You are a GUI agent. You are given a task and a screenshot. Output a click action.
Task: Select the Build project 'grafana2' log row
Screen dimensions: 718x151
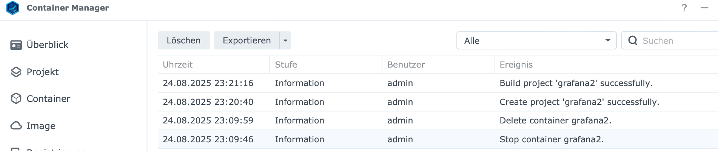pos(438,83)
